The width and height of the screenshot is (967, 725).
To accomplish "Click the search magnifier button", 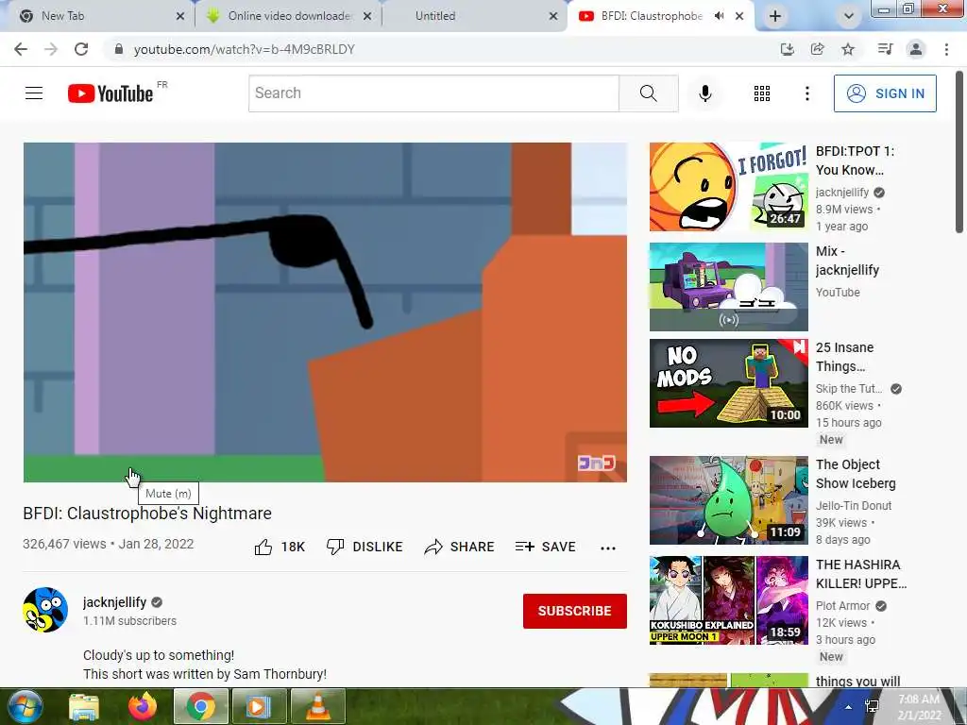I will coord(648,93).
